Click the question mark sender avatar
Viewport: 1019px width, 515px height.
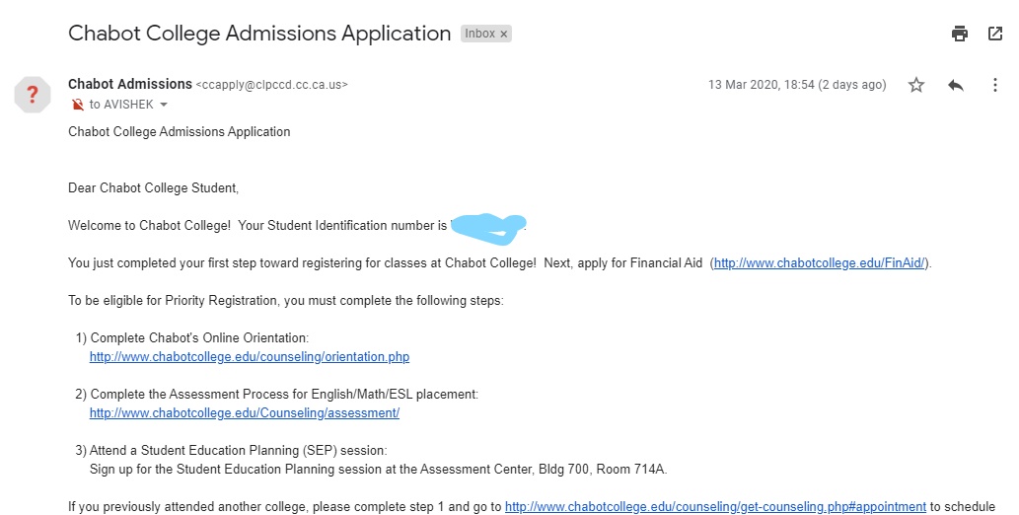coord(33,95)
